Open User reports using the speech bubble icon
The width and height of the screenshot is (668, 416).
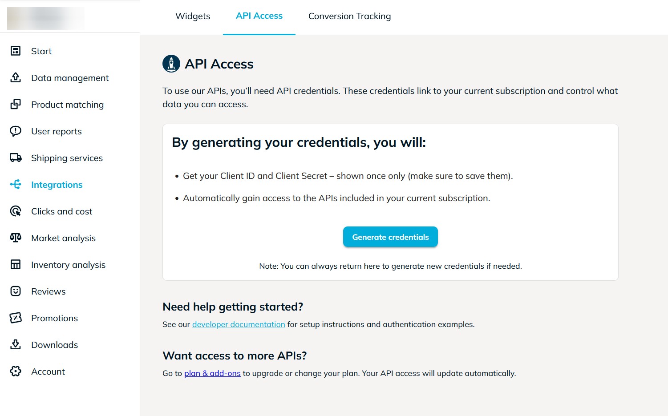16,131
